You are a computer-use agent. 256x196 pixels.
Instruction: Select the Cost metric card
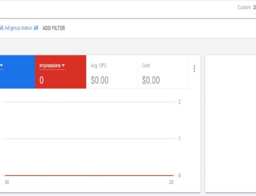point(163,72)
